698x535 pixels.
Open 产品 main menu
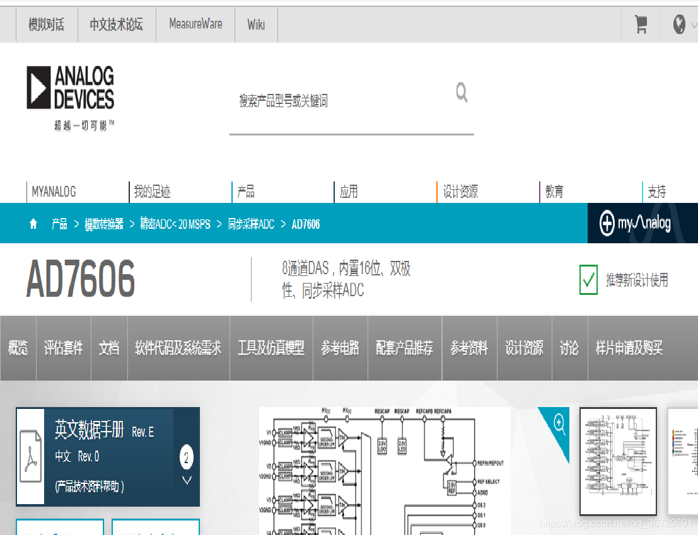[x=246, y=192]
